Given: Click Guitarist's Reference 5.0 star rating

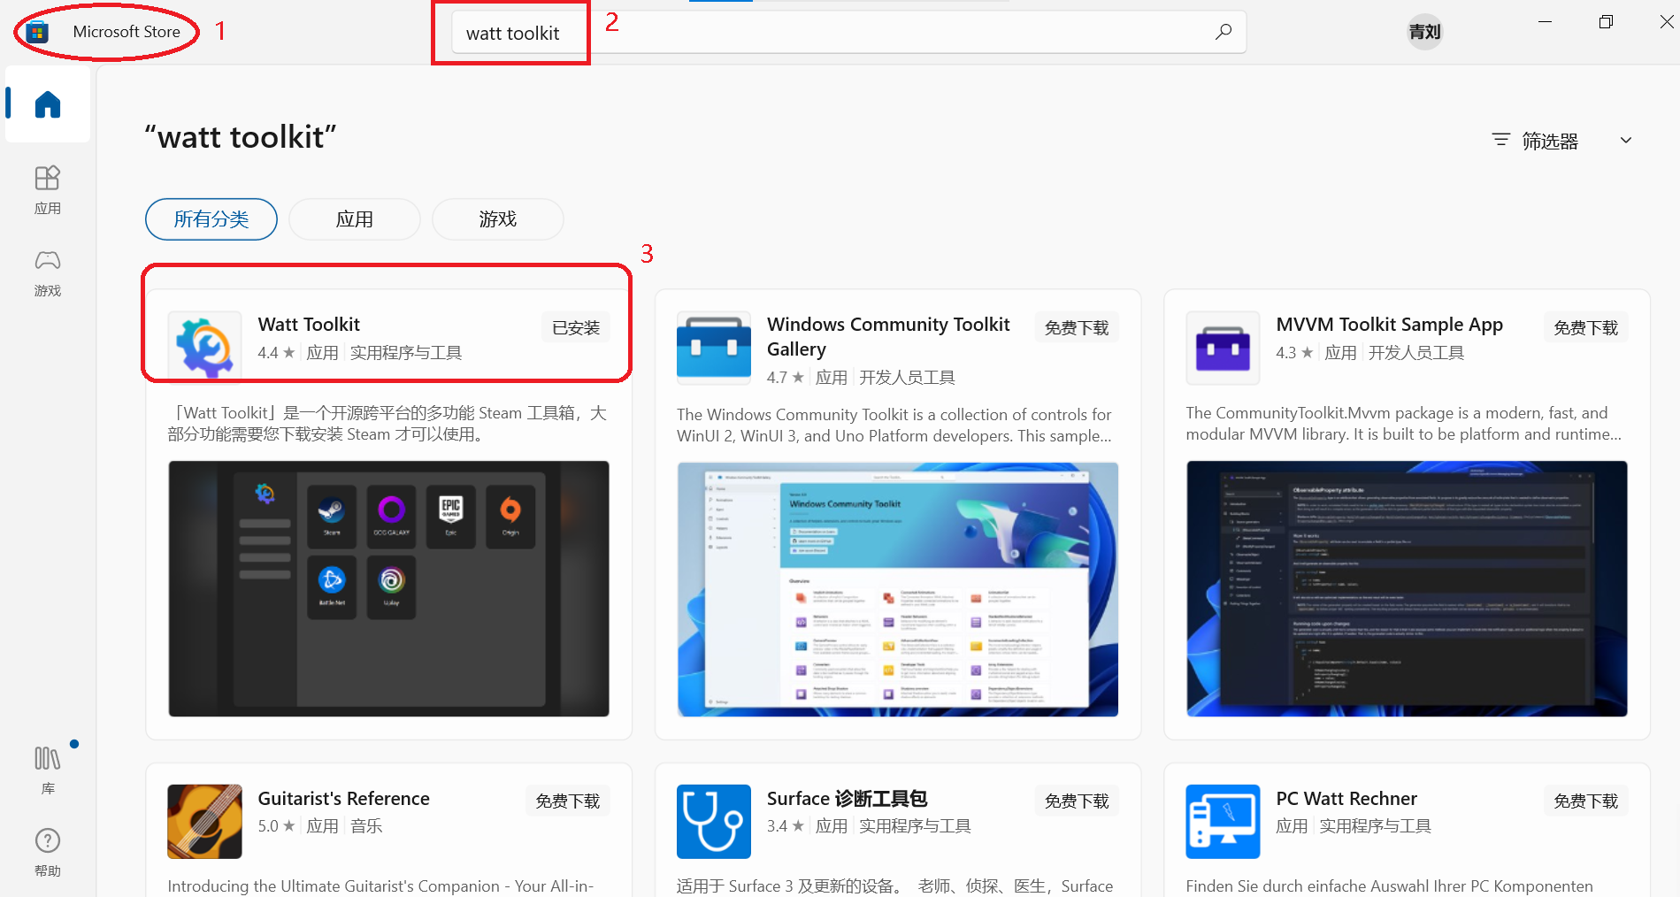Looking at the screenshot, I should [276, 826].
